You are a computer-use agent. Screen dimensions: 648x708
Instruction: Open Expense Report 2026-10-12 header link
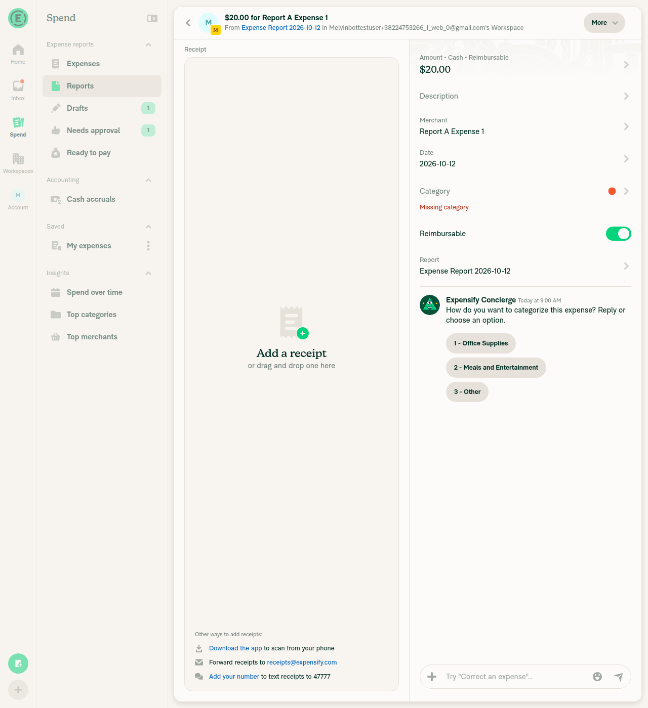281,28
